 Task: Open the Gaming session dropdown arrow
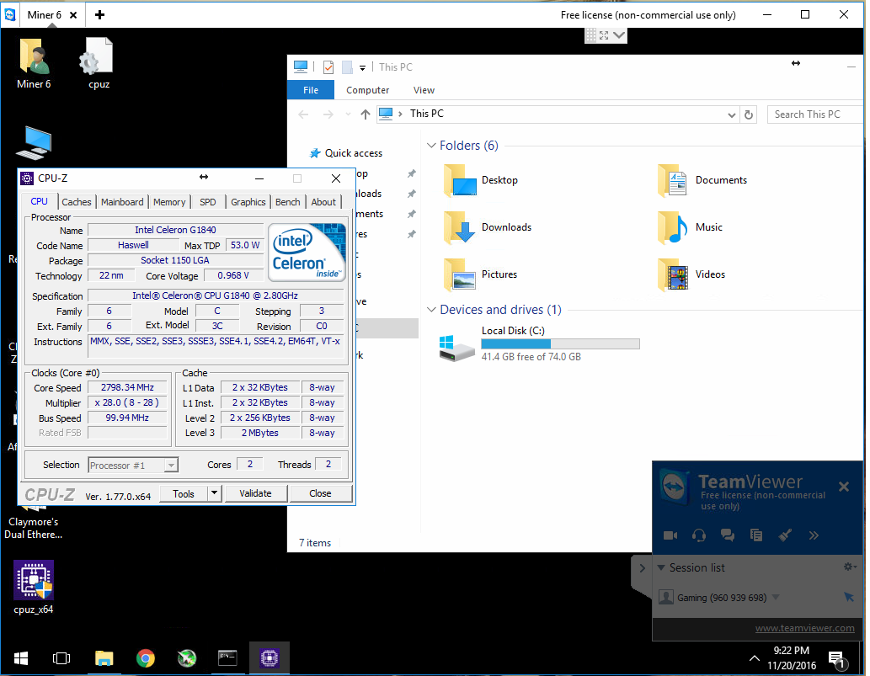pyautogui.click(x=776, y=597)
